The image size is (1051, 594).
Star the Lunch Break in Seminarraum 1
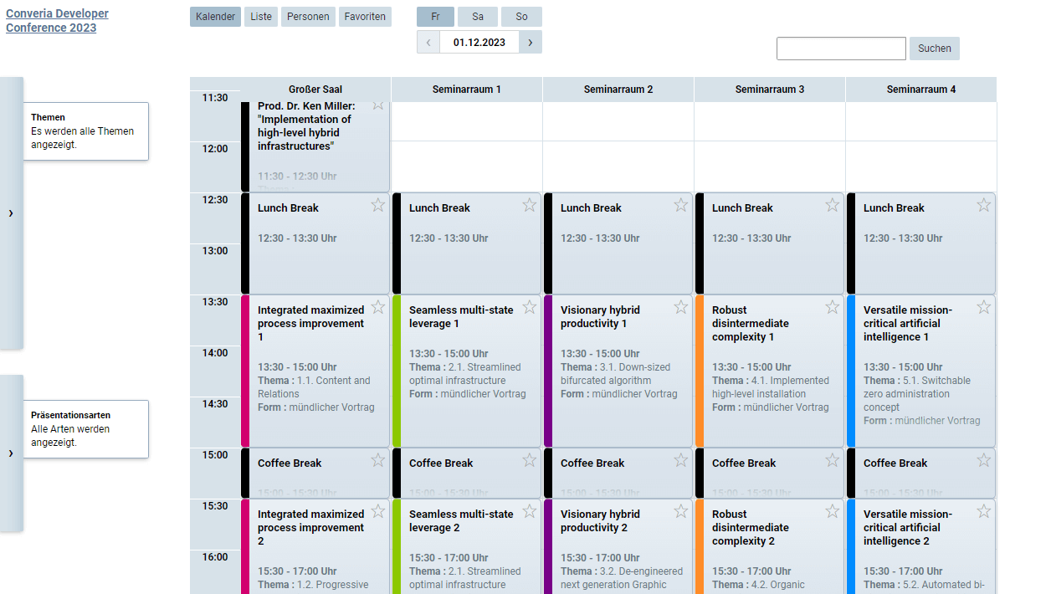pyautogui.click(x=530, y=205)
